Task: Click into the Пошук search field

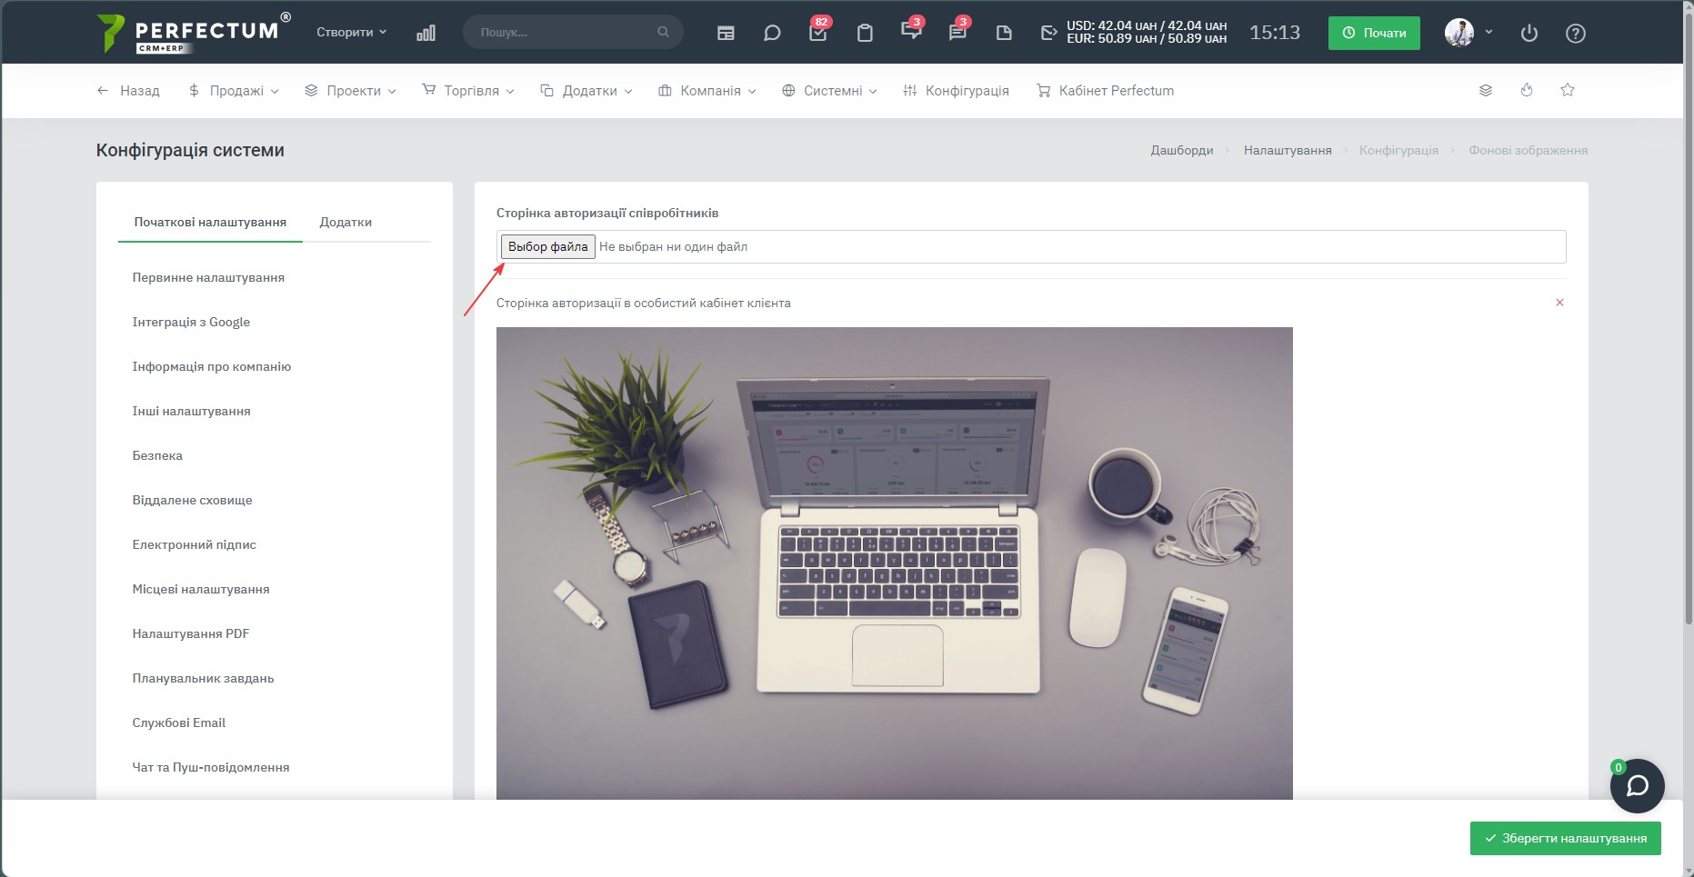Action: click(x=573, y=32)
